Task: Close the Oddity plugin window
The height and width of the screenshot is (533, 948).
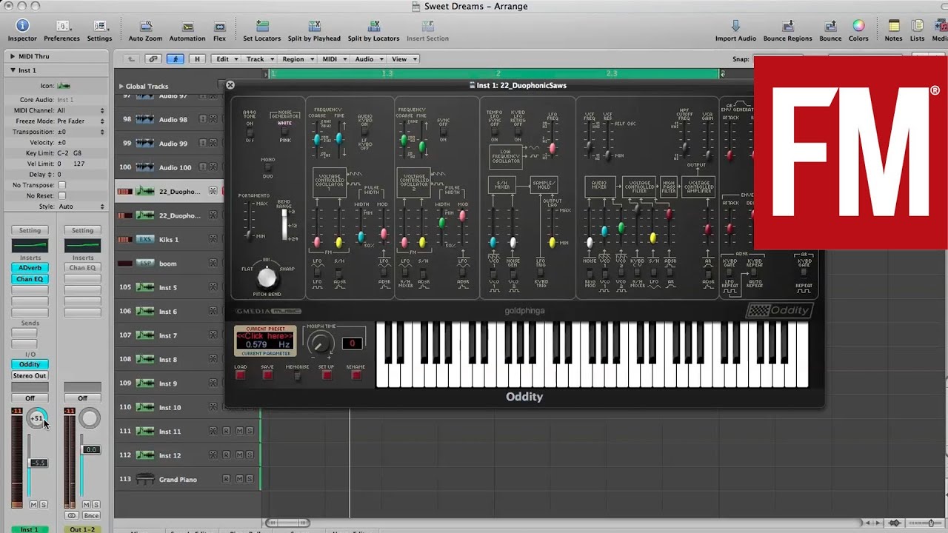Action: pos(230,85)
